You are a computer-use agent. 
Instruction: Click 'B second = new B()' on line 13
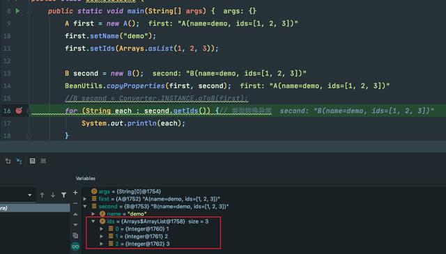pyautogui.click(x=105, y=74)
